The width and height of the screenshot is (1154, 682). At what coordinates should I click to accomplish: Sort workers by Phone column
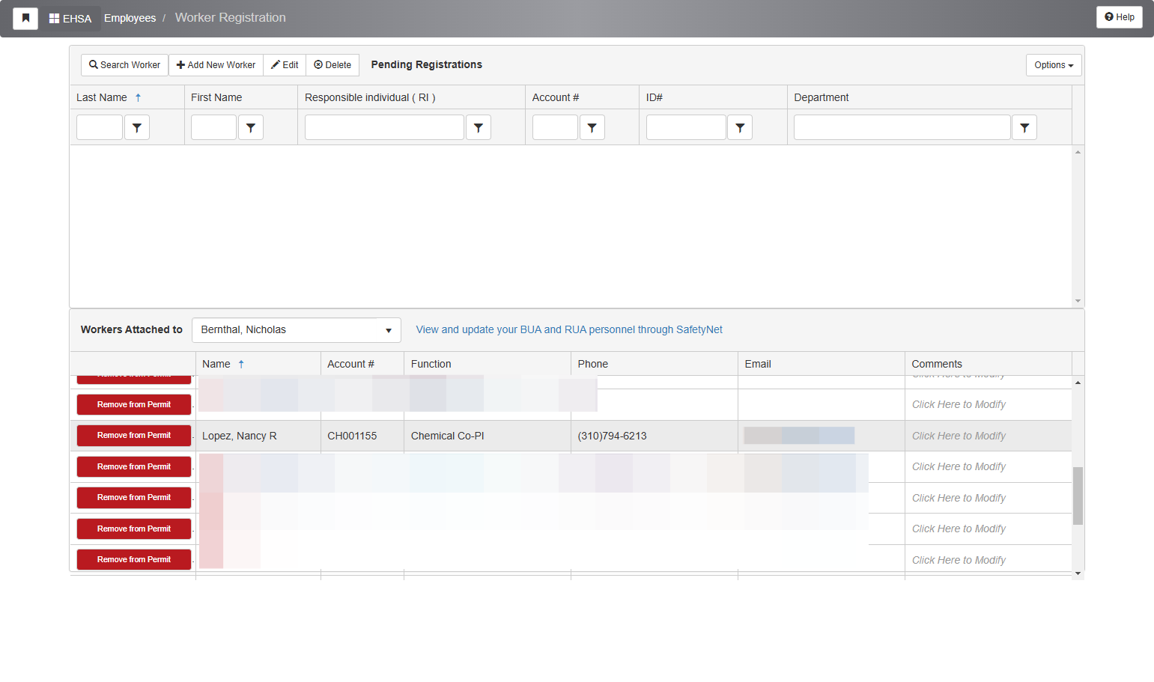(593, 364)
